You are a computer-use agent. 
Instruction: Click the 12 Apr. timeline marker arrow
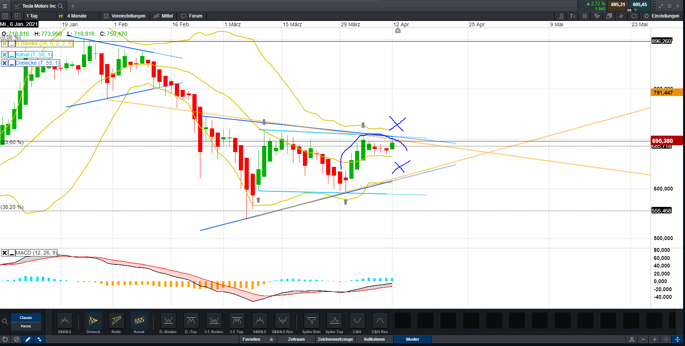[398, 30]
